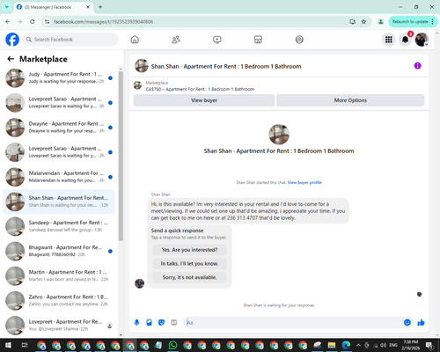
Task: Open Zahro's apartment conversation
Action: tap(59, 301)
